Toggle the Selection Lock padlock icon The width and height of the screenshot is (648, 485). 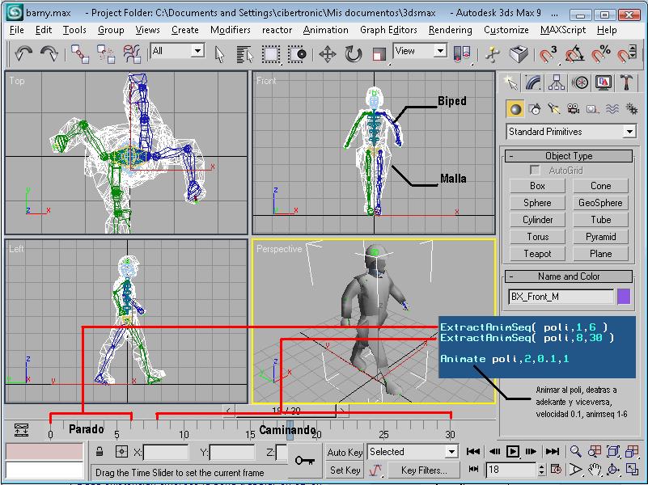[100, 452]
